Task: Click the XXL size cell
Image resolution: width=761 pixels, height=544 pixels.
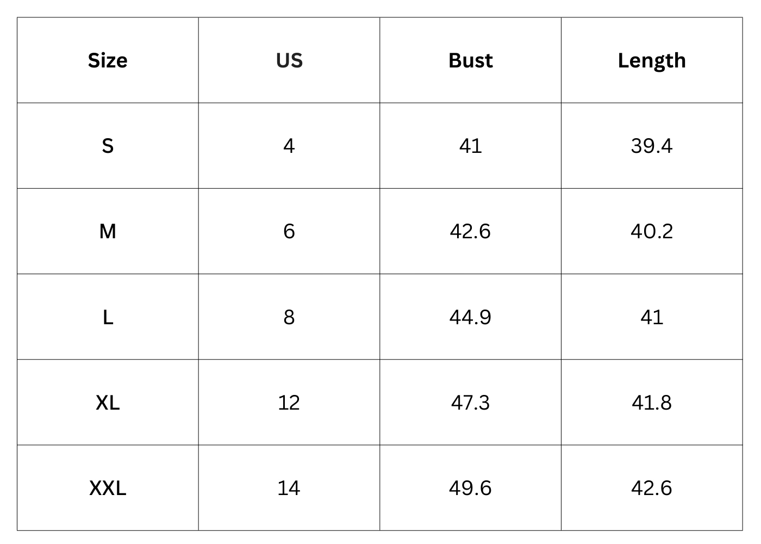Action: click(108, 488)
